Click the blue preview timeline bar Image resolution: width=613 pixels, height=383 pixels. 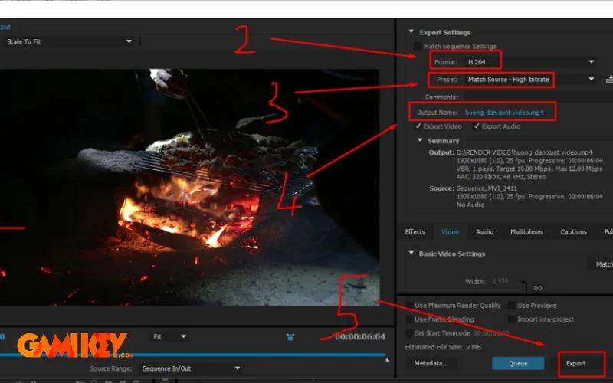(x=193, y=355)
